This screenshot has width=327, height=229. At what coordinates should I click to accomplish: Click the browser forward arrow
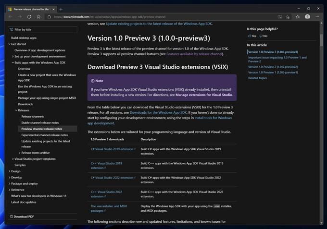point(20,17)
